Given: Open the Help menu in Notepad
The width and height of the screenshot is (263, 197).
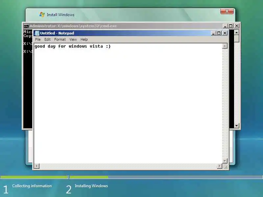Looking at the screenshot, I should pyautogui.click(x=84, y=39).
